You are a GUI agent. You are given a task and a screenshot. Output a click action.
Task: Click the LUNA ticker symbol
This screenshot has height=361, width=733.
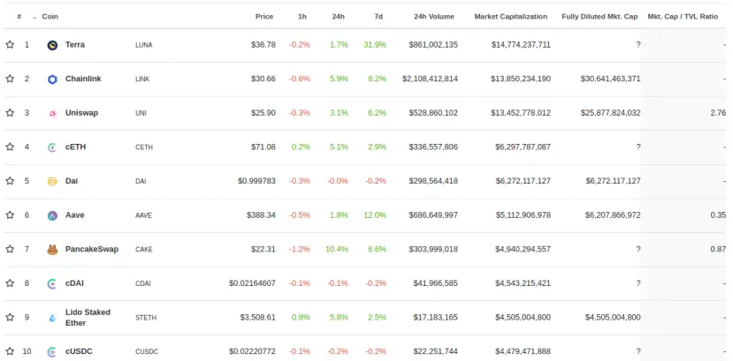tap(144, 45)
